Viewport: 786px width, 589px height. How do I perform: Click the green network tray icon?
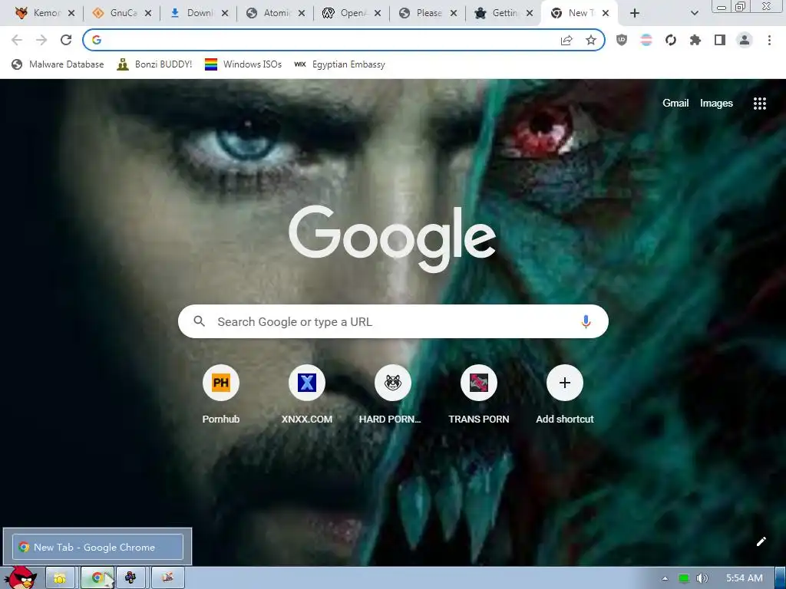pos(684,578)
